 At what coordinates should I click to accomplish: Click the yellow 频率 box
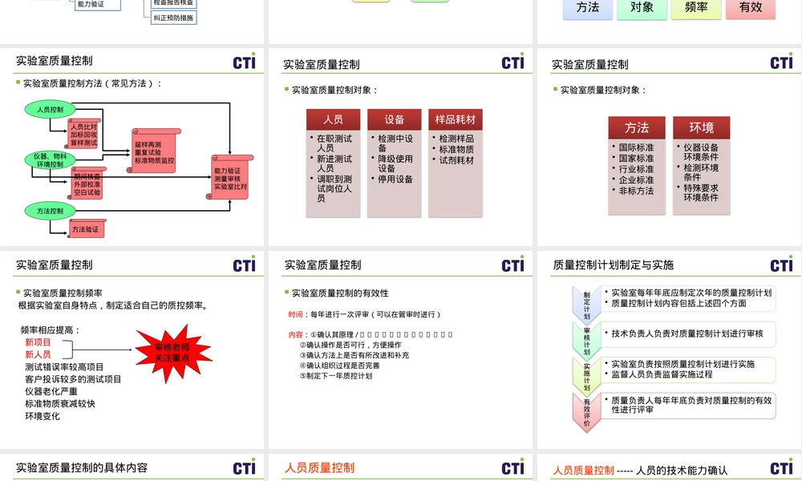(696, 8)
